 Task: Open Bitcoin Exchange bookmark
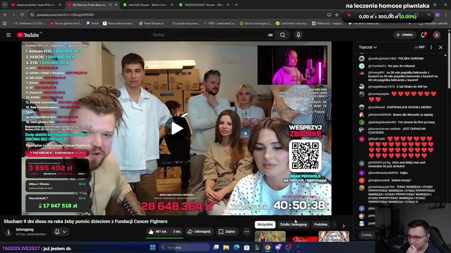(x=255, y=24)
